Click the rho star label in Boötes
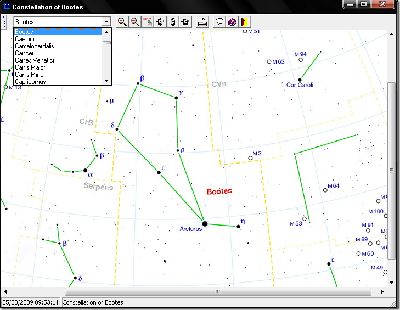 pyautogui.click(x=182, y=150)
